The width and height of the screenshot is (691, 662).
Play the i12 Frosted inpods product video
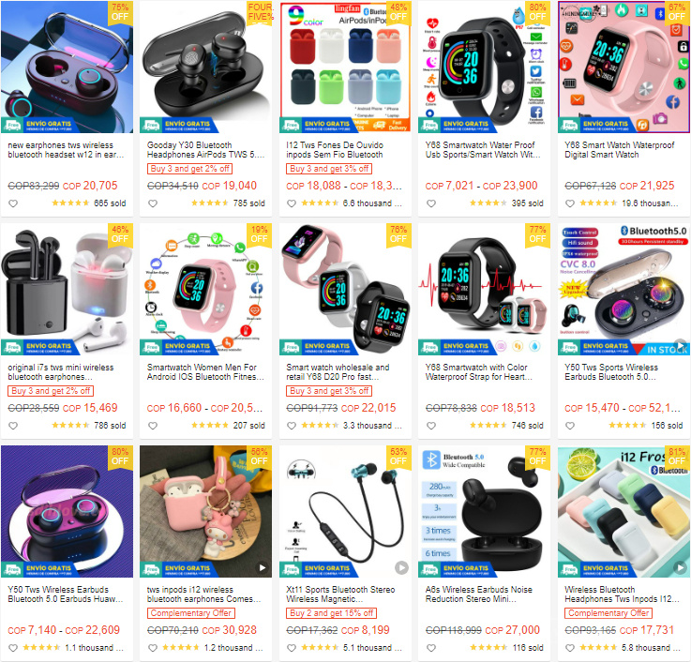point(681,567)
